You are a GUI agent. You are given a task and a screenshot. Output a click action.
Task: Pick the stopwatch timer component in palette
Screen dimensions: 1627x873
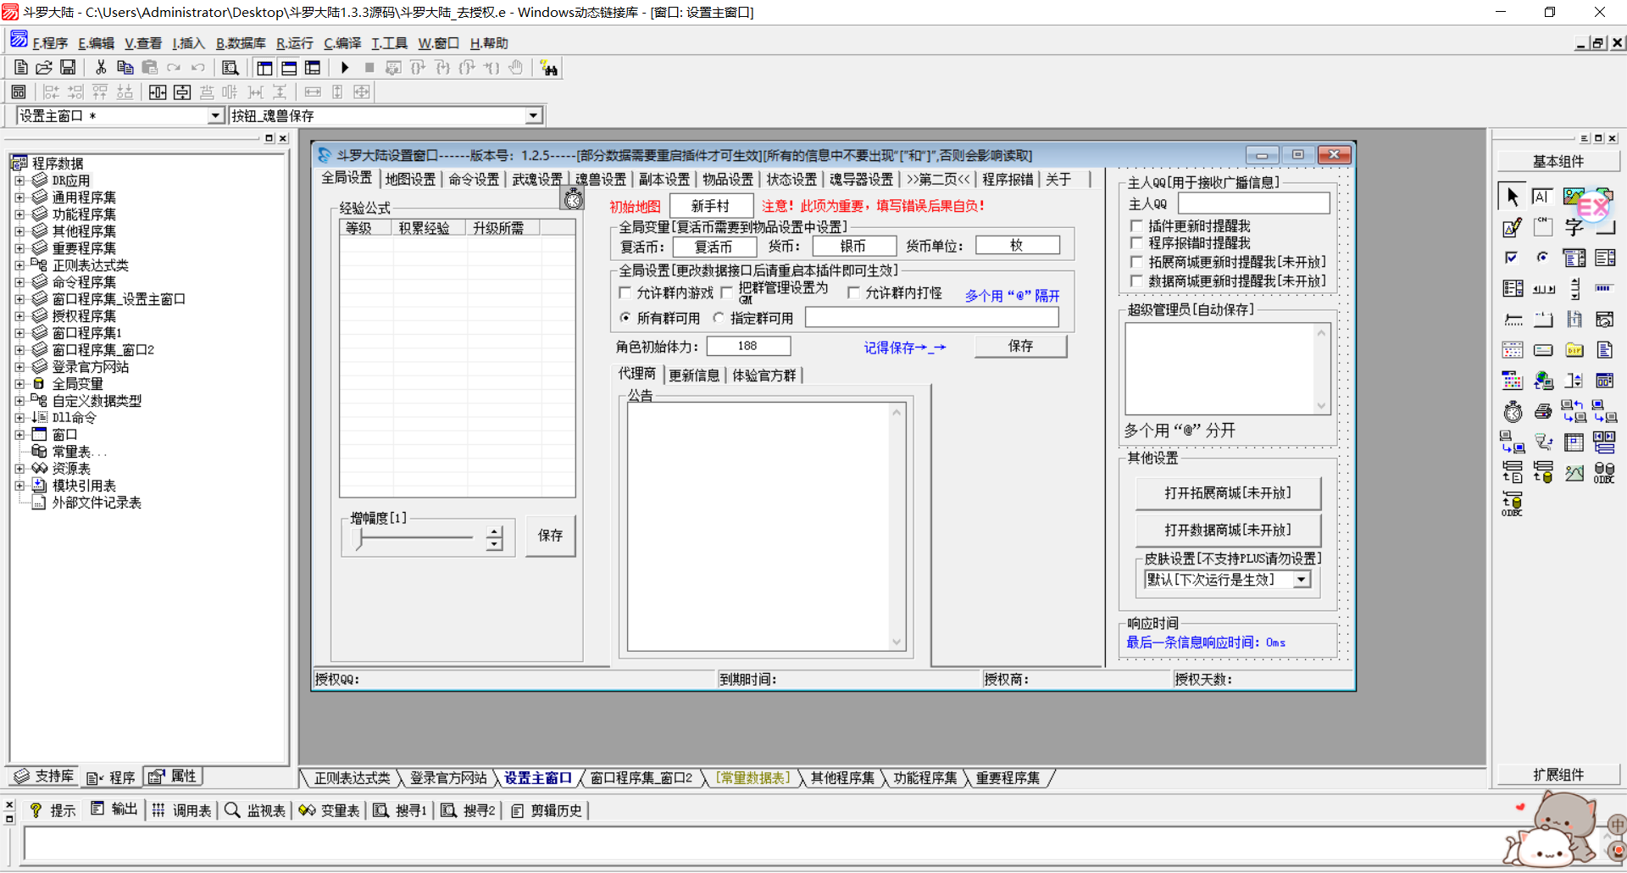pyautogui.click(x=1513, y=412)
